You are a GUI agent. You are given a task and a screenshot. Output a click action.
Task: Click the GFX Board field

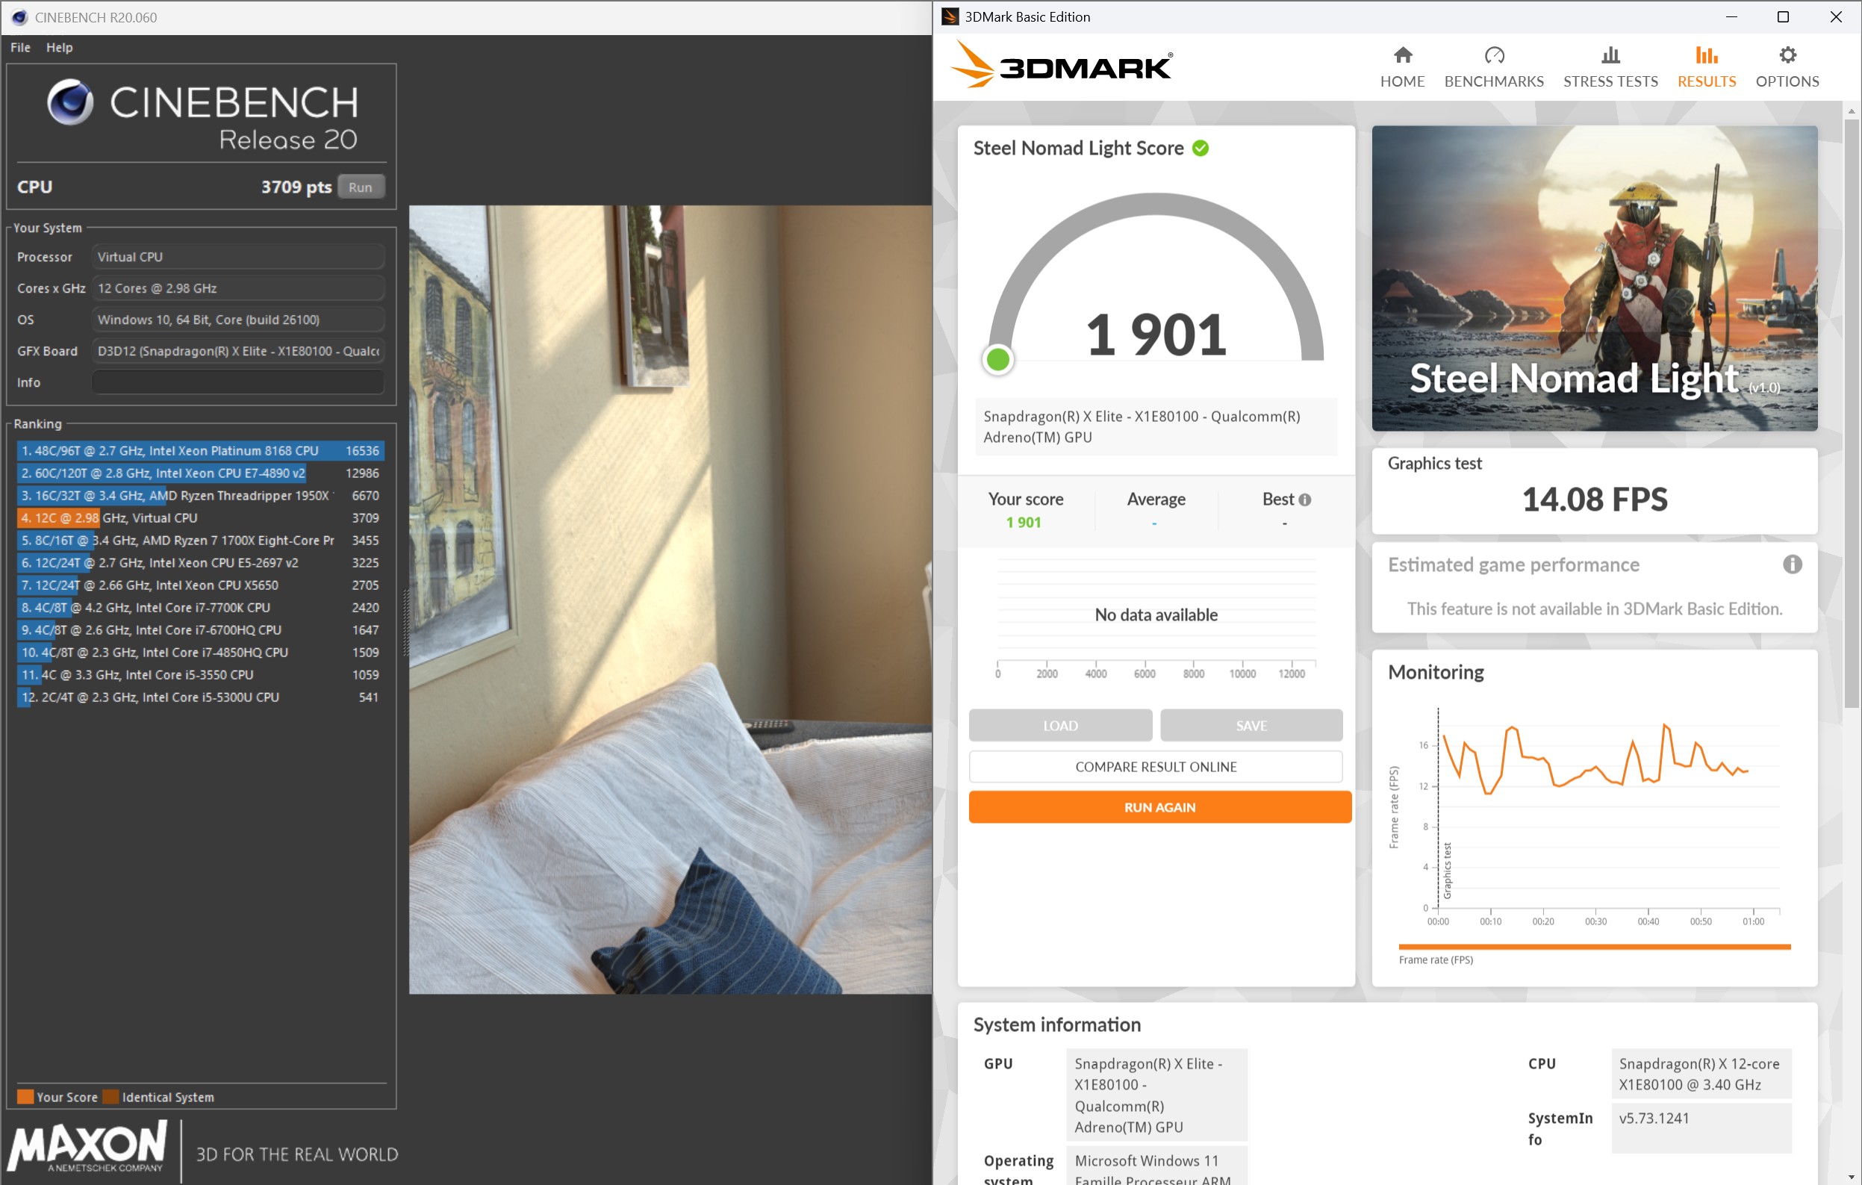click(238, 351)
